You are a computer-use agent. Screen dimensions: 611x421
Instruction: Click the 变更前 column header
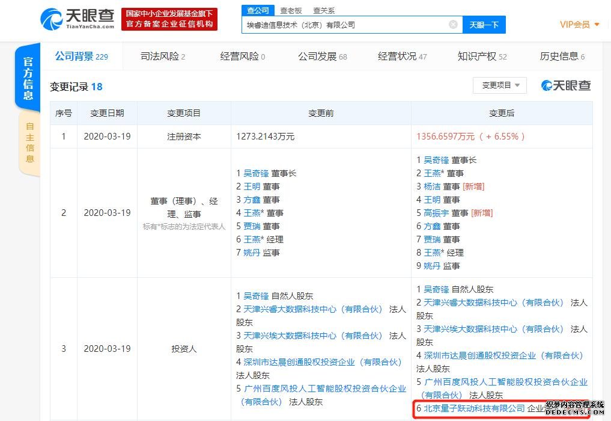tap(321, 113)
